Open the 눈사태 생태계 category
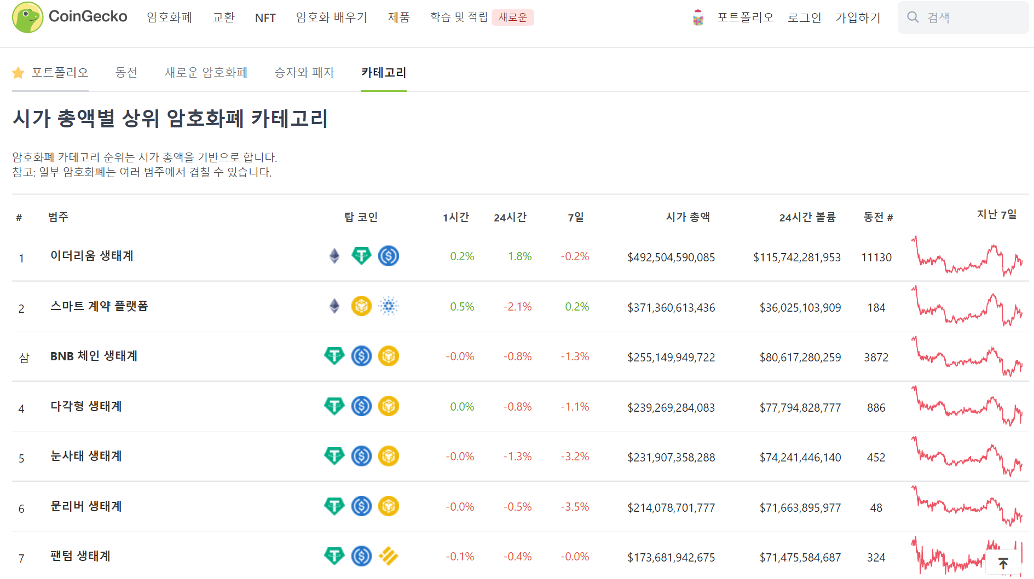The width and height of the screenshot is (1034, 579). tap(86, 456)
